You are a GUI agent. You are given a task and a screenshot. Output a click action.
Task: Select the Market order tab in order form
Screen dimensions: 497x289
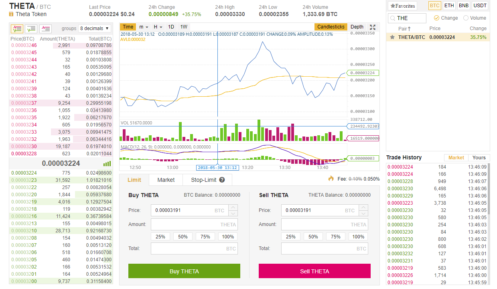(166, 180)
